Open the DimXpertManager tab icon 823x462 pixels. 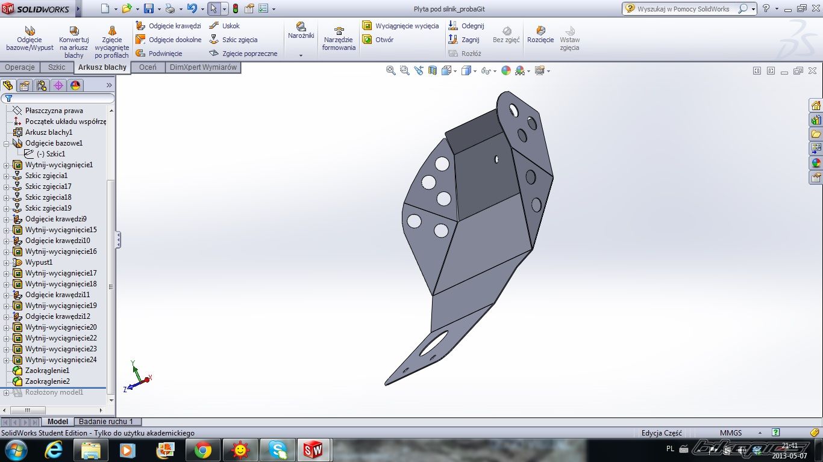click(x=58, y=85)
